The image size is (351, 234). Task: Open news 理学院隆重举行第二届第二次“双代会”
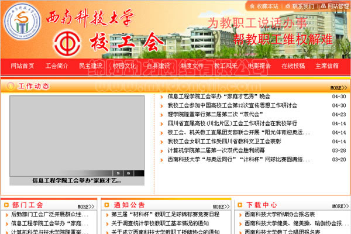pos(215,115)
